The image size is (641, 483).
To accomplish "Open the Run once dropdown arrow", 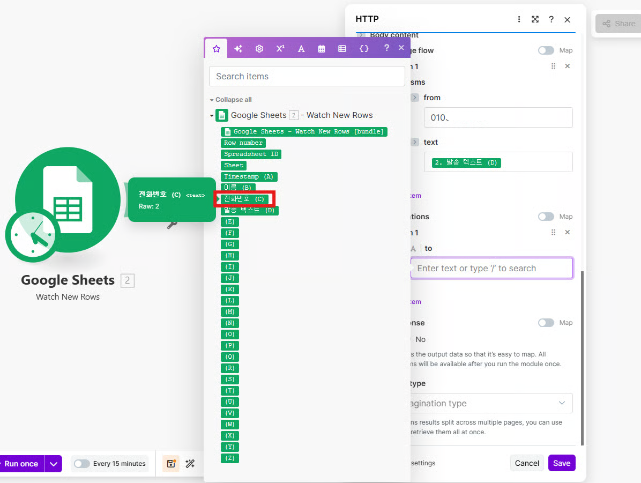I will click(x=53, y=464).
